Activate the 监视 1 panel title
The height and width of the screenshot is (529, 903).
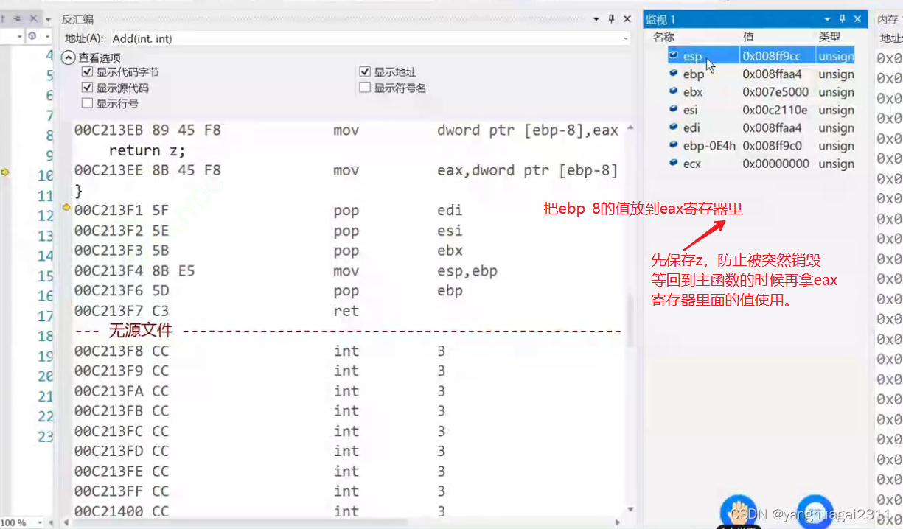coord(660,20)
